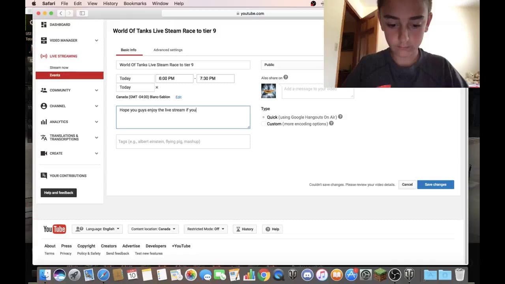Switch to the Basic info tab
Viewport: 505px width, 284px height.
(x=128, y=50)
